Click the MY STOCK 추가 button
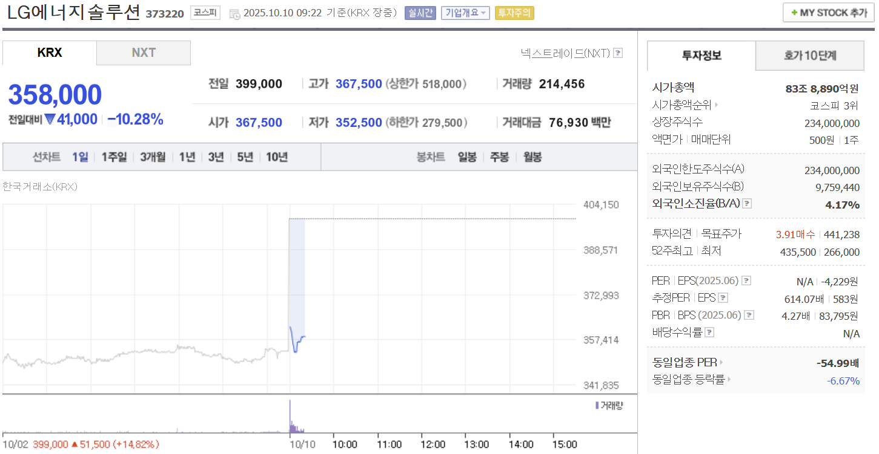879x454 pixels. pos(828,12)
